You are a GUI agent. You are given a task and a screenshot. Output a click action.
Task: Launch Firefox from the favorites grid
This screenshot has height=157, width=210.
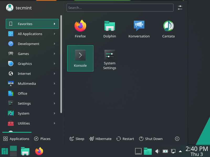tap(80, 29)
